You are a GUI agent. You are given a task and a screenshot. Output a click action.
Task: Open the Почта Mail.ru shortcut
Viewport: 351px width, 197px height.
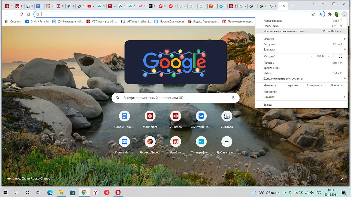[x=124, y=142]
